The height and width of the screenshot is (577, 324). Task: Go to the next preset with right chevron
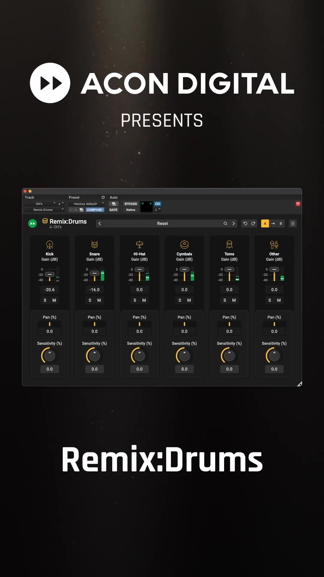coord(234,223)
